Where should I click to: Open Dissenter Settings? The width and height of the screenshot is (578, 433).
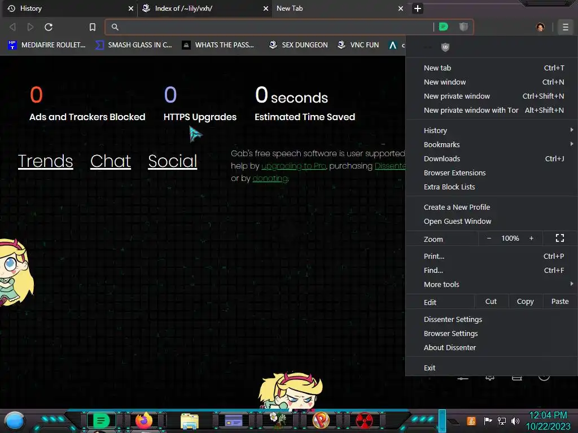pos(492,319)
